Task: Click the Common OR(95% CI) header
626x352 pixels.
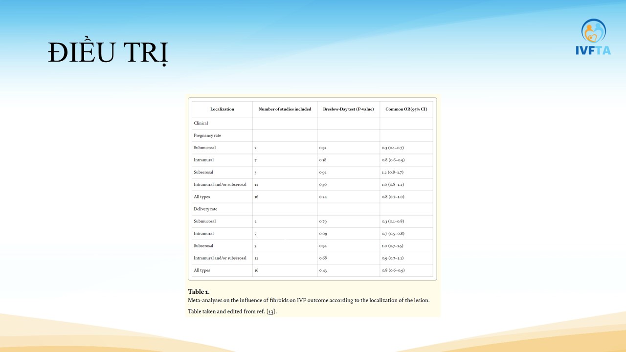Action: 406,109
